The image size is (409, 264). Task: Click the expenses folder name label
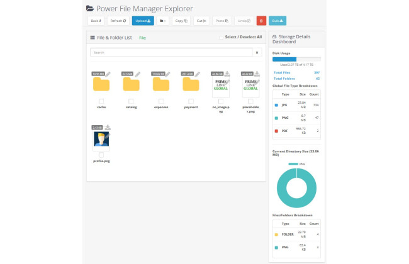point(161,107)
